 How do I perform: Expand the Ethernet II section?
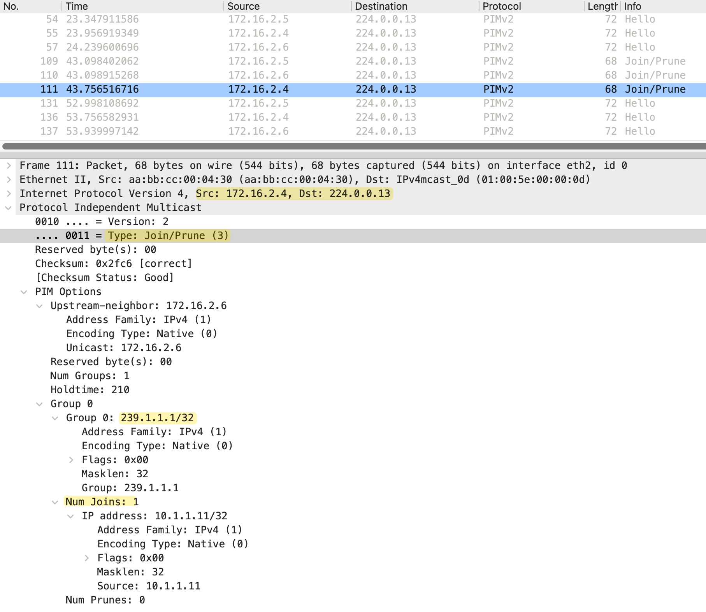click(x=9, y=179)
